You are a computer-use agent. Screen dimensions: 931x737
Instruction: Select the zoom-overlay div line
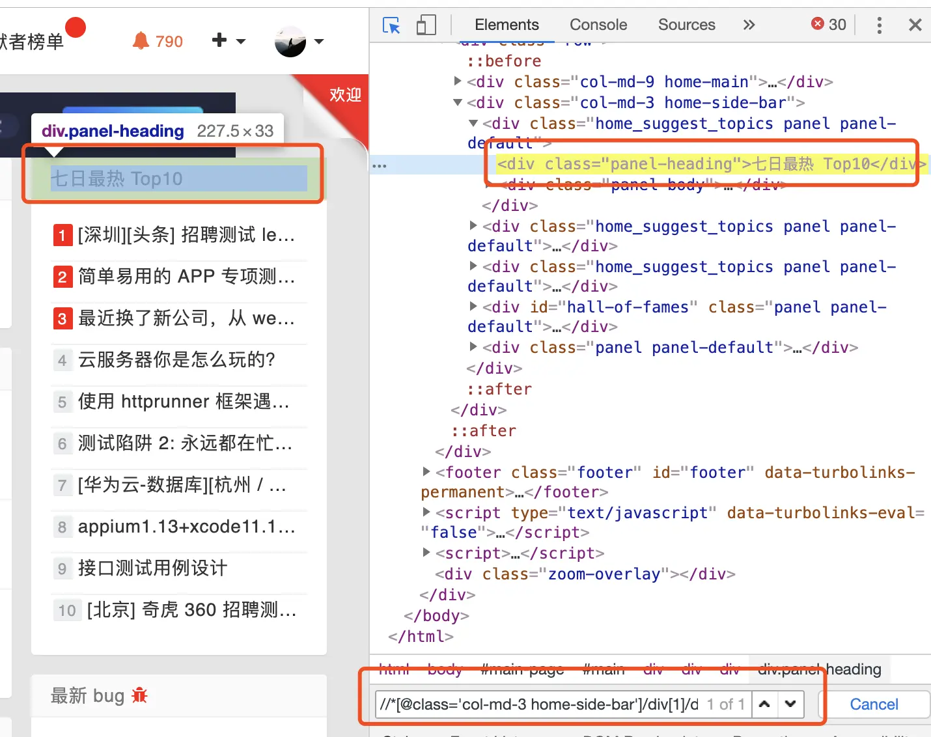click(585, 574)
